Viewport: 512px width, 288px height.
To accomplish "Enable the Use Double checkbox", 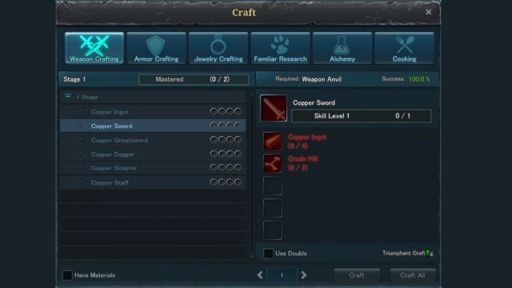I will click(268, 254).
